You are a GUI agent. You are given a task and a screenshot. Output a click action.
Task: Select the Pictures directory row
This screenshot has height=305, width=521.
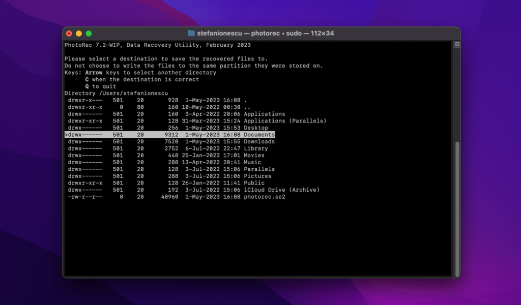click(169, 176)
